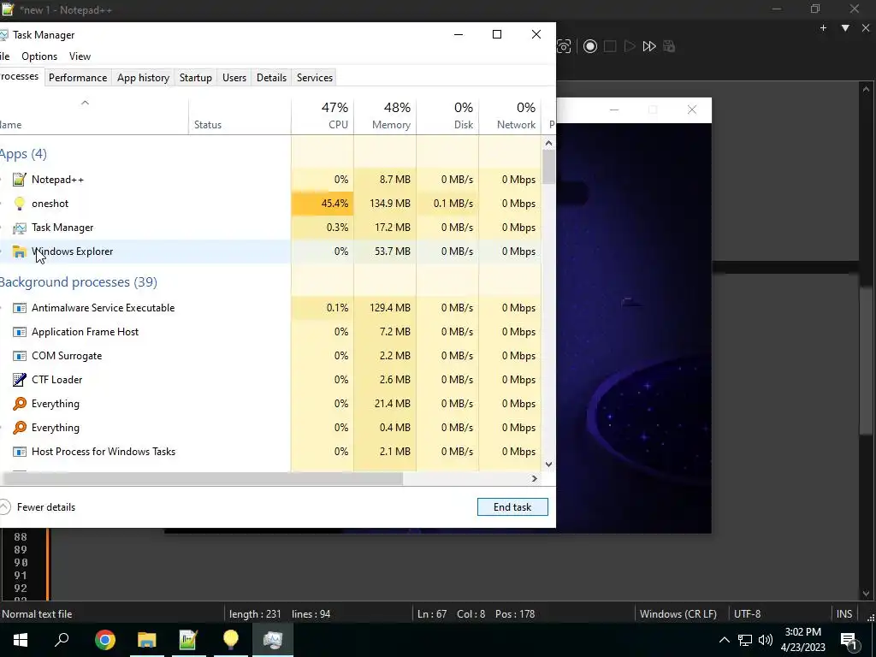Open File Explorer from the taskbar

coord(147,640)
